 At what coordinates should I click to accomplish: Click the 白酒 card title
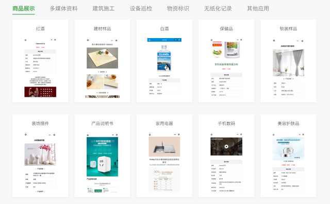click(164, 29)
